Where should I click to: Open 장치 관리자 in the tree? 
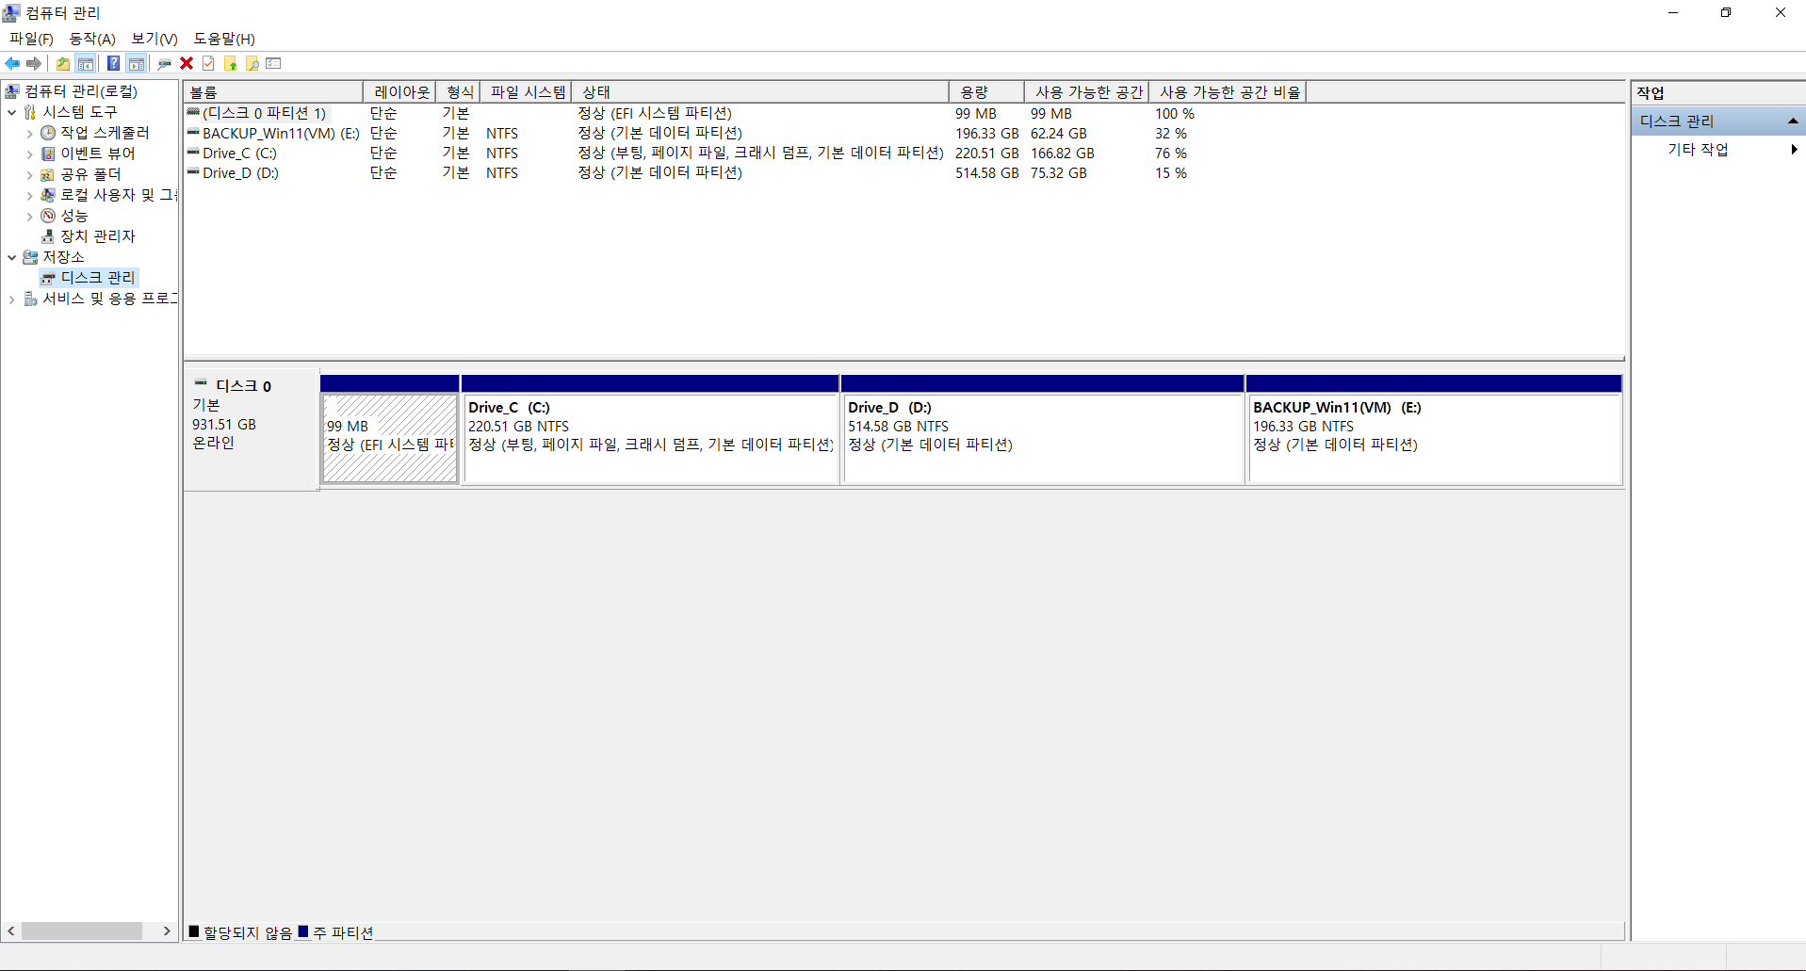pyautogui.click(x=98, y=236)
